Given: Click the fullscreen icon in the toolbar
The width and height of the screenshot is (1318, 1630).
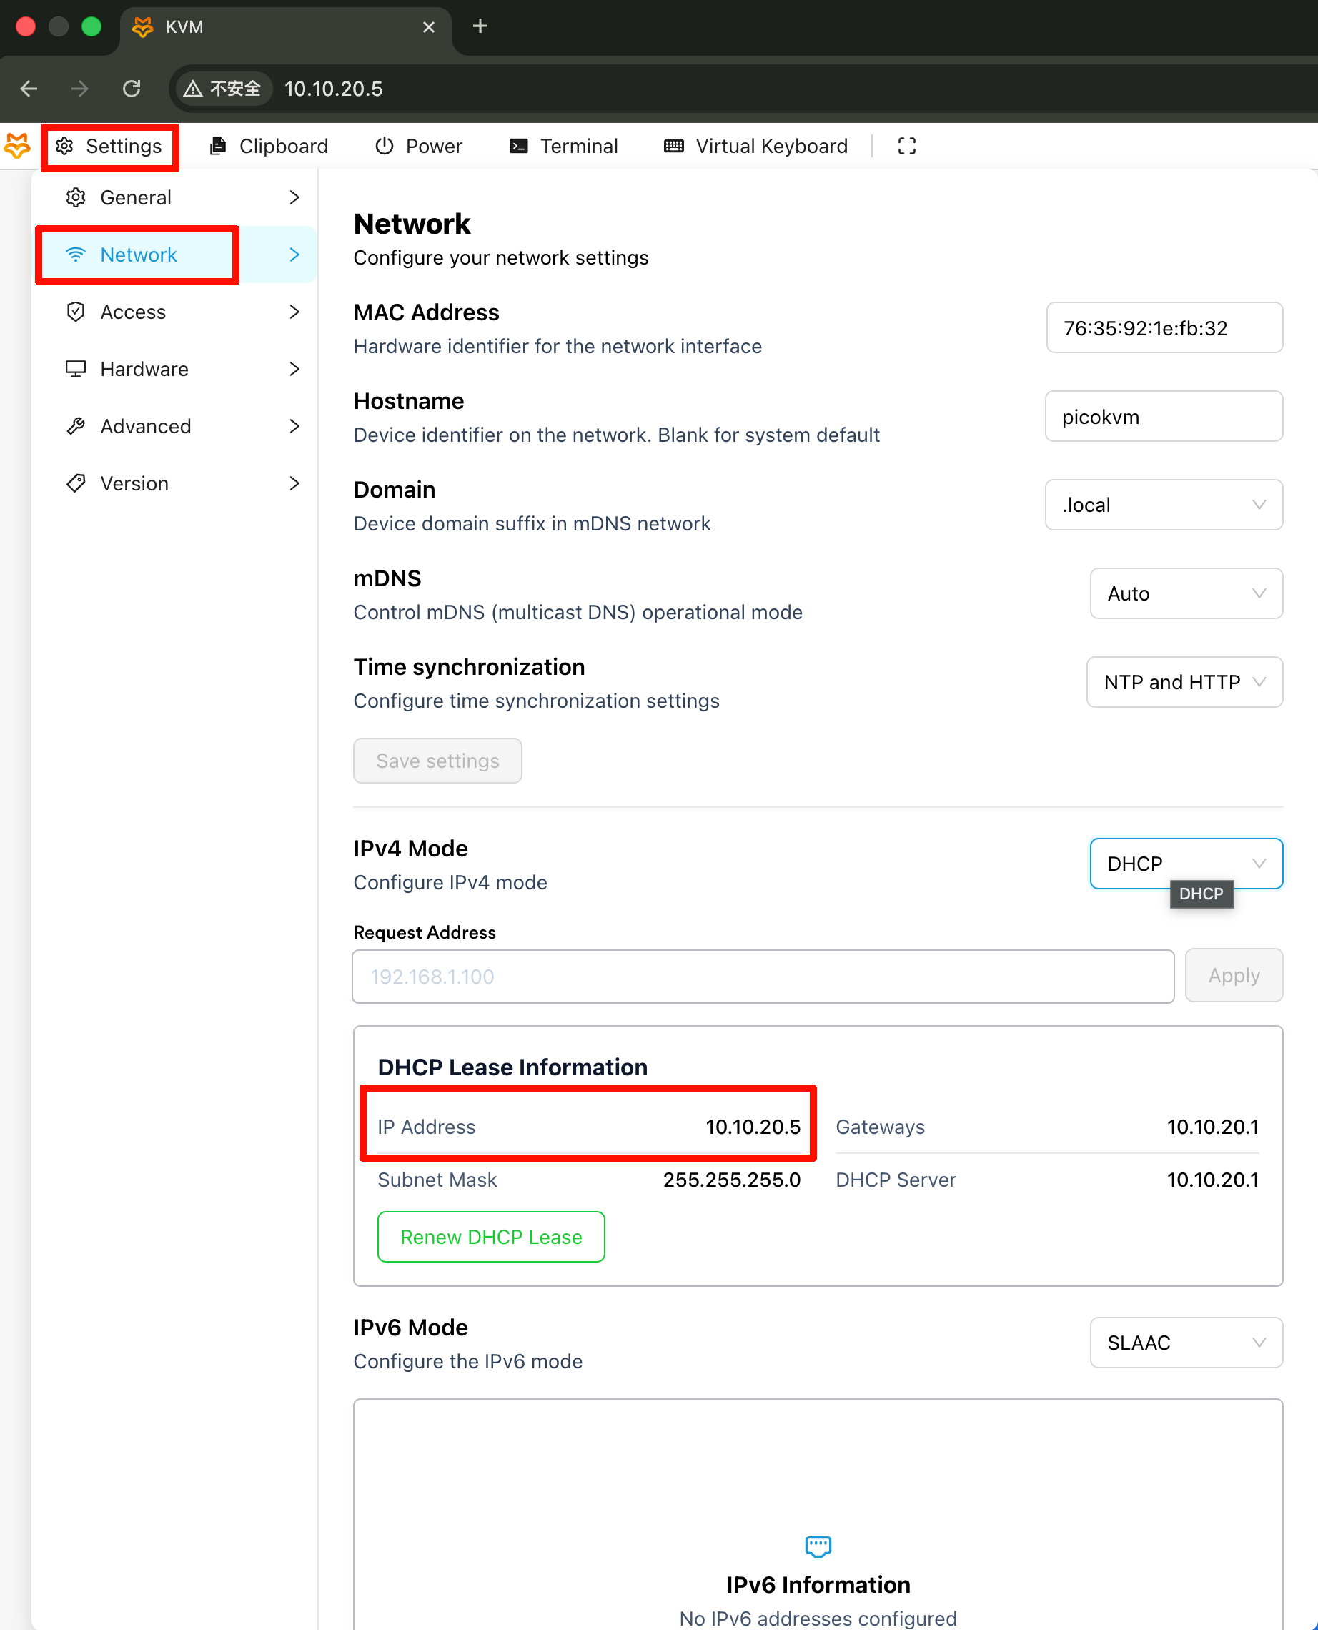Looking at the screenshot, I should [x=906, y=146].
